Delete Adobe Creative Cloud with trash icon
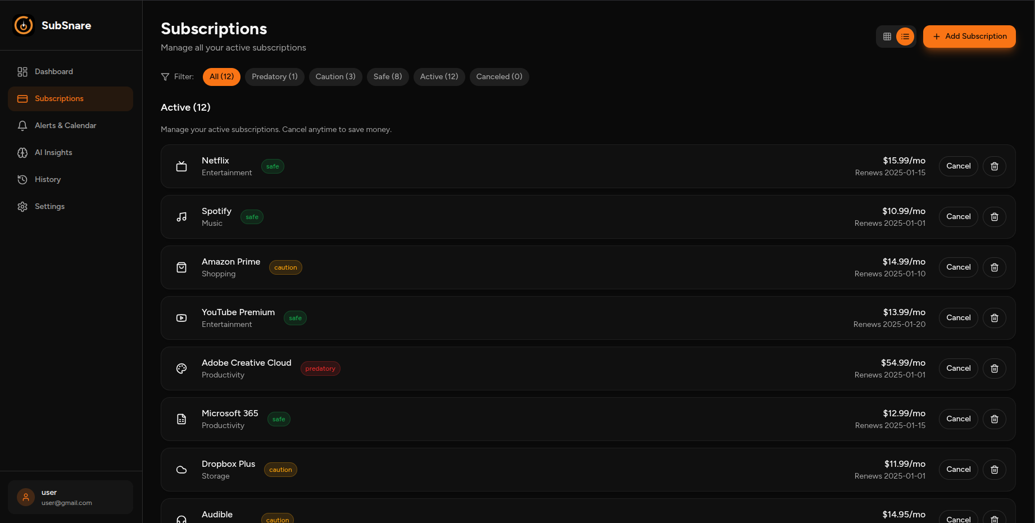 click(x=995, y=369)
